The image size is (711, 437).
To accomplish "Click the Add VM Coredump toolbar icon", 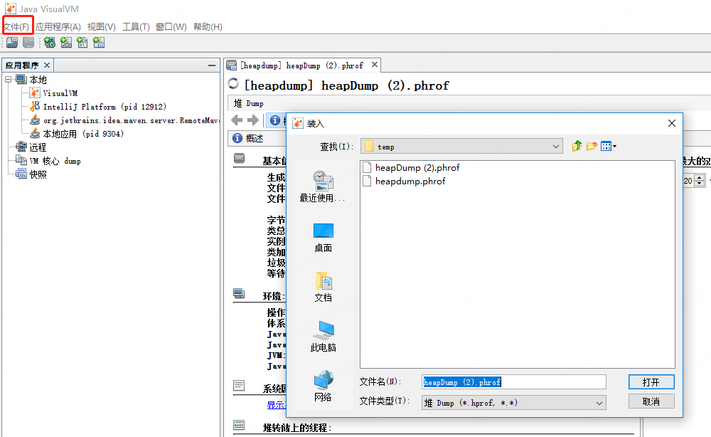I will click(x=82, y=43).
